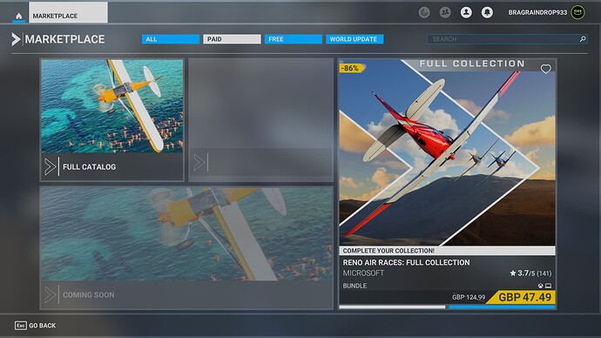Image resolution: width=601 pixels, height=338 pixels.
Task: Click the circular activity icon beside friends
Action: coord(424,13)
